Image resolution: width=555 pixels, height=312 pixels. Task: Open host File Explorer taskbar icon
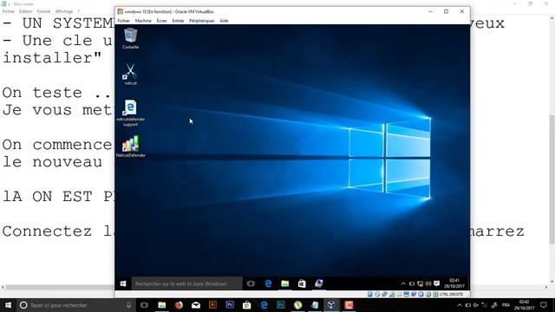coord(162,305)
